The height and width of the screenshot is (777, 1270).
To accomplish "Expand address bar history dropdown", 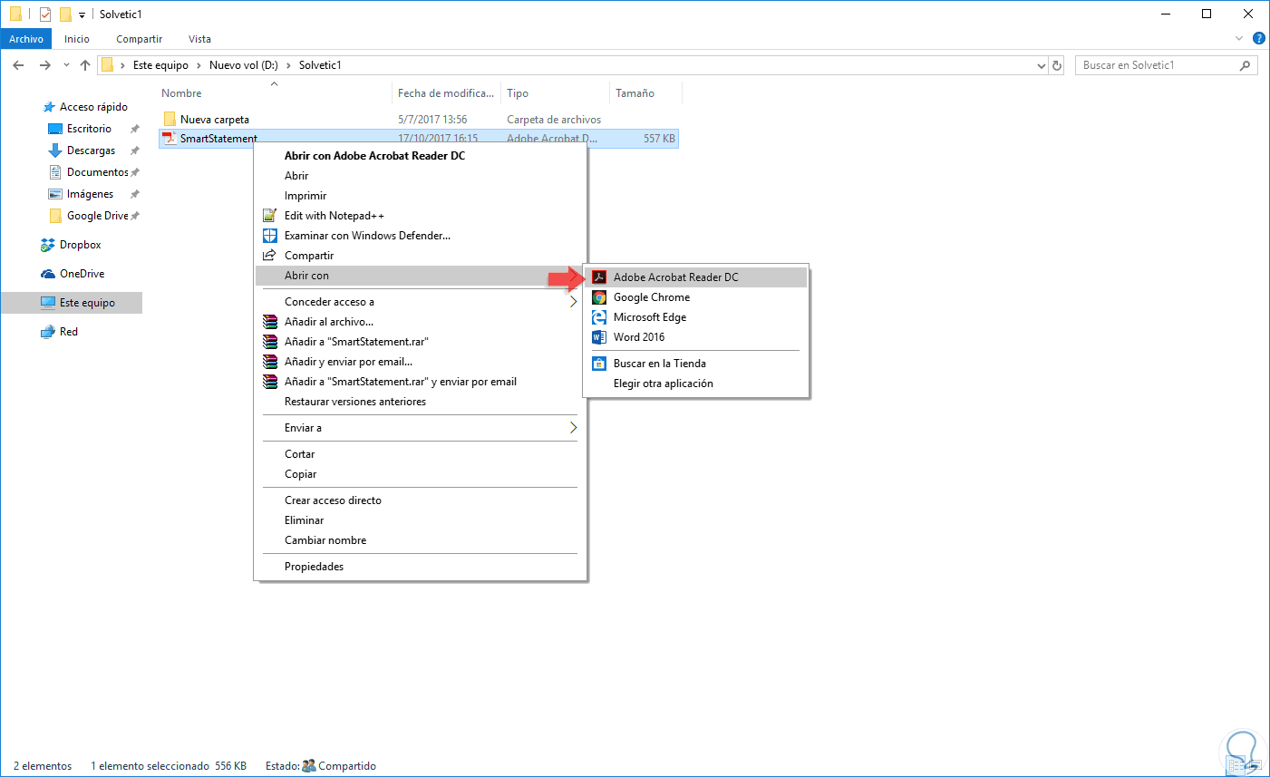I will [1042, 65].
